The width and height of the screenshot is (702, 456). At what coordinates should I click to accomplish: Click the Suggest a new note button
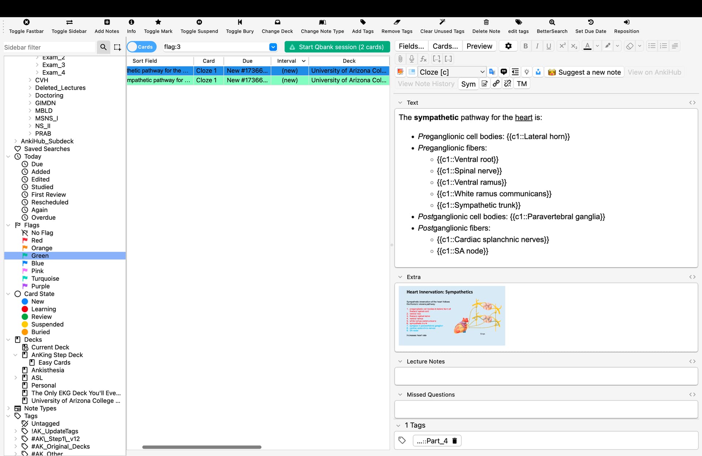[584, 72]
